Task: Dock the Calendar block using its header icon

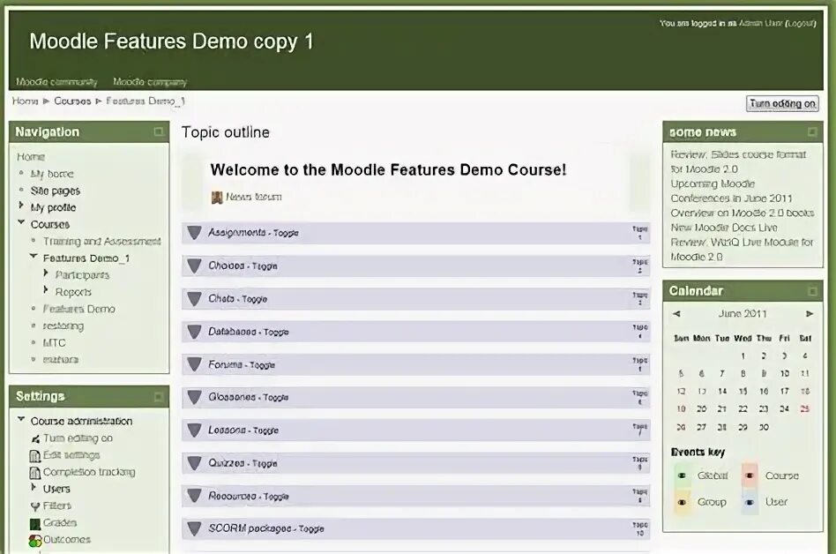Action: (812, 291)
